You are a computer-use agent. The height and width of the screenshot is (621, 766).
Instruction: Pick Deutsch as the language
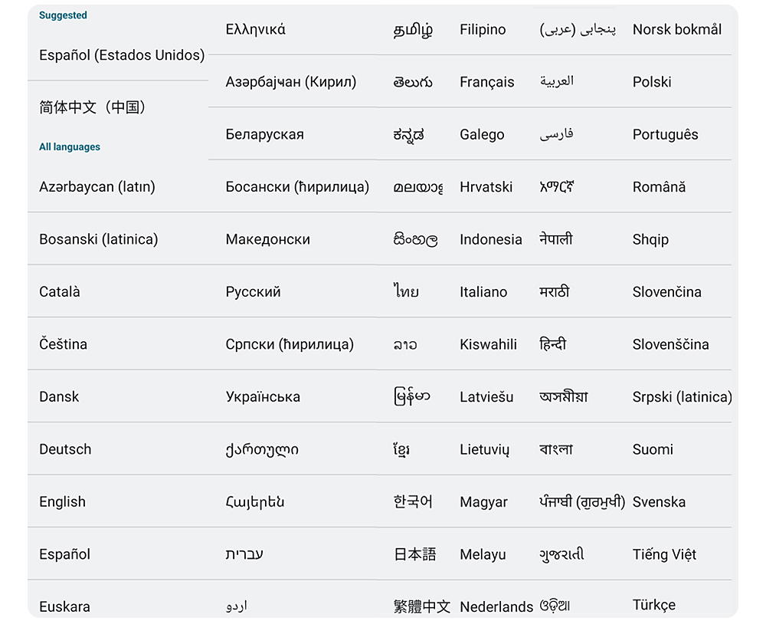click(65, 449)
